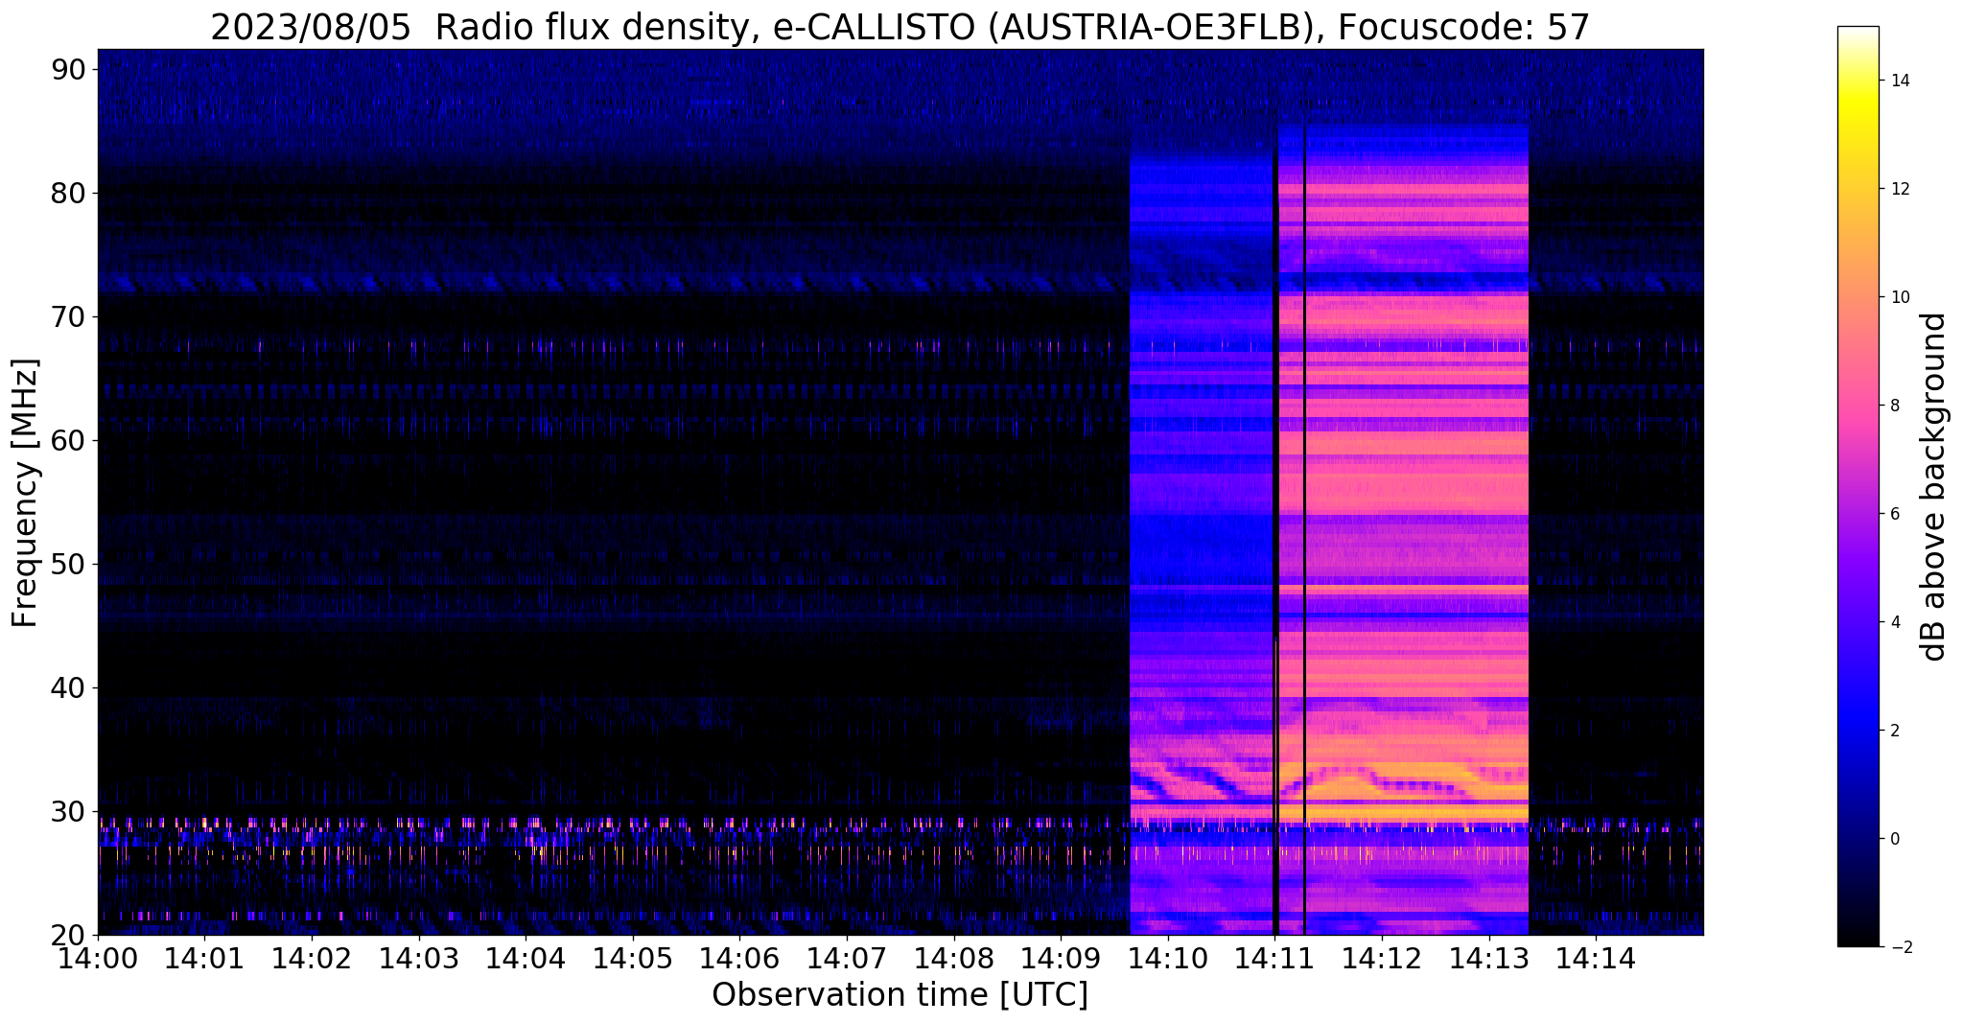Click the 14:07 time tick label
The width and height of the screenshot is (1963, 1023).
(x=847, y=958)
